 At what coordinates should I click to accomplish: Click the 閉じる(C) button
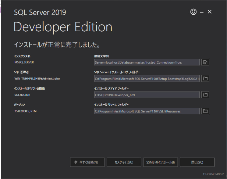[x=197, y=162]
